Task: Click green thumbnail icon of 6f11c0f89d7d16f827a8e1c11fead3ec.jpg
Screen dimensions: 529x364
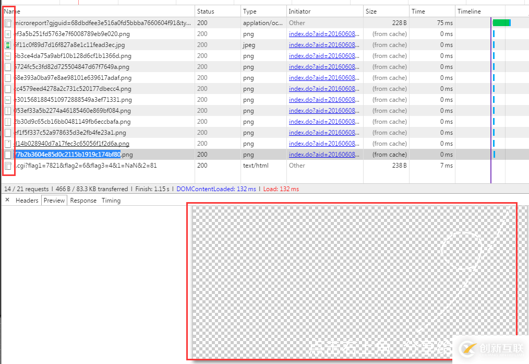Action: pyautogui.click(x=8, y=45)
